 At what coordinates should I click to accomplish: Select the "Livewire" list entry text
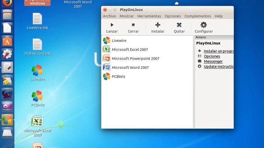coord(119,40)
